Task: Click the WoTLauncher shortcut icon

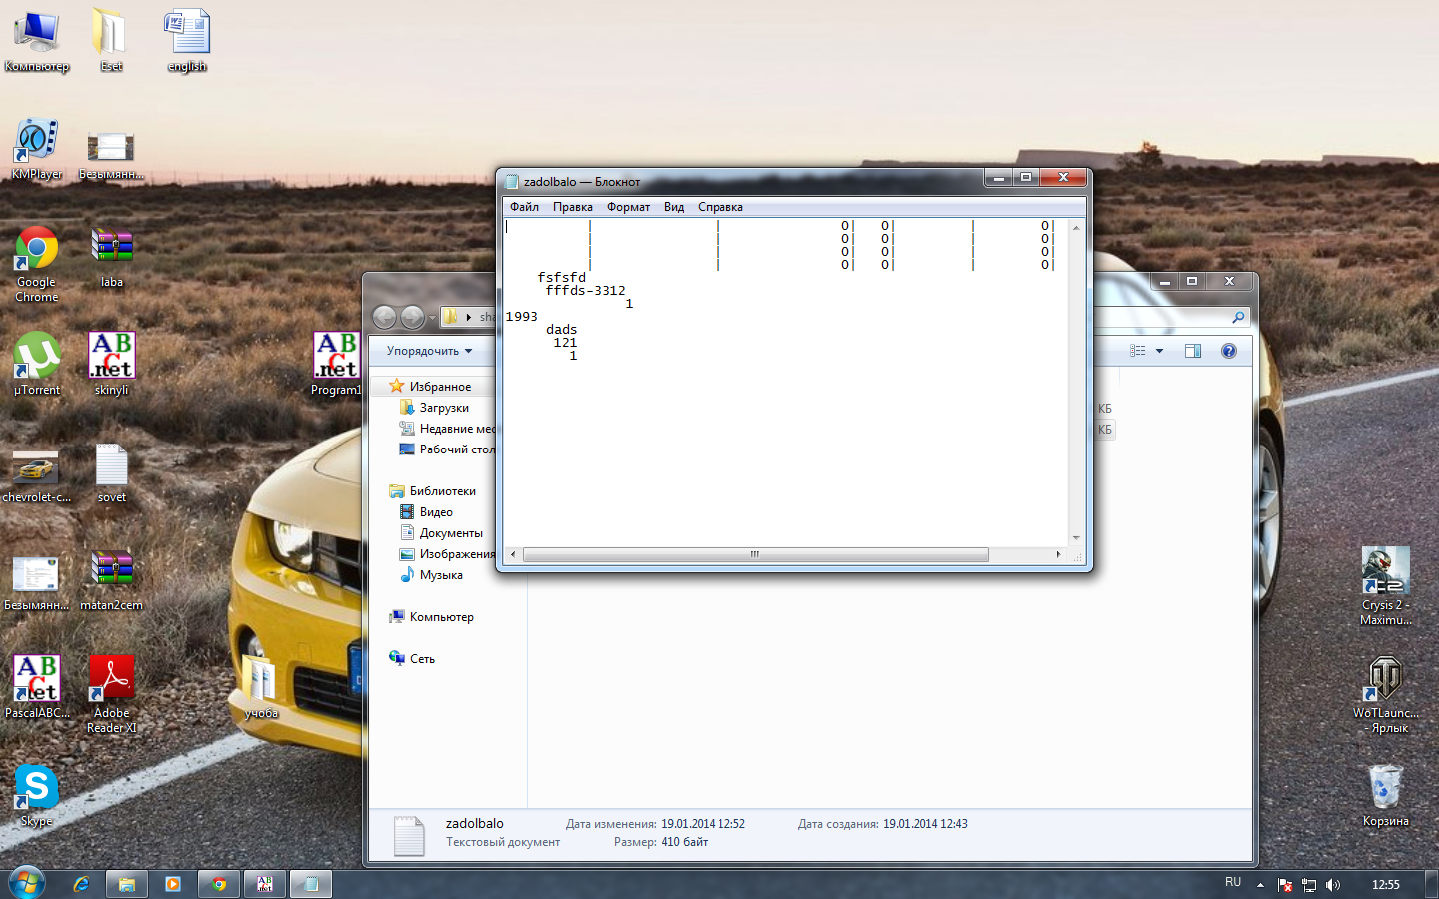Action: tap(1385, 680)
